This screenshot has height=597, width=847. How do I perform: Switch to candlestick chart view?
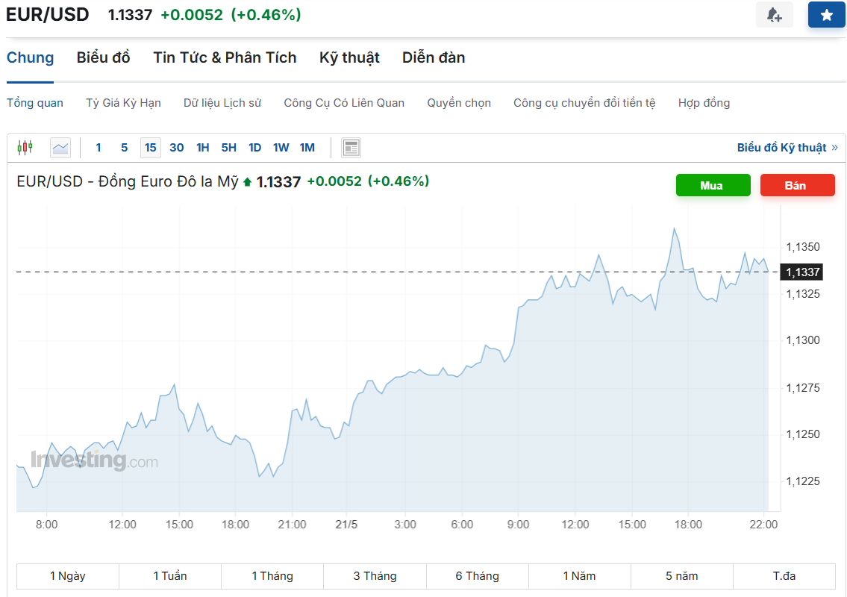click(25, 148)
